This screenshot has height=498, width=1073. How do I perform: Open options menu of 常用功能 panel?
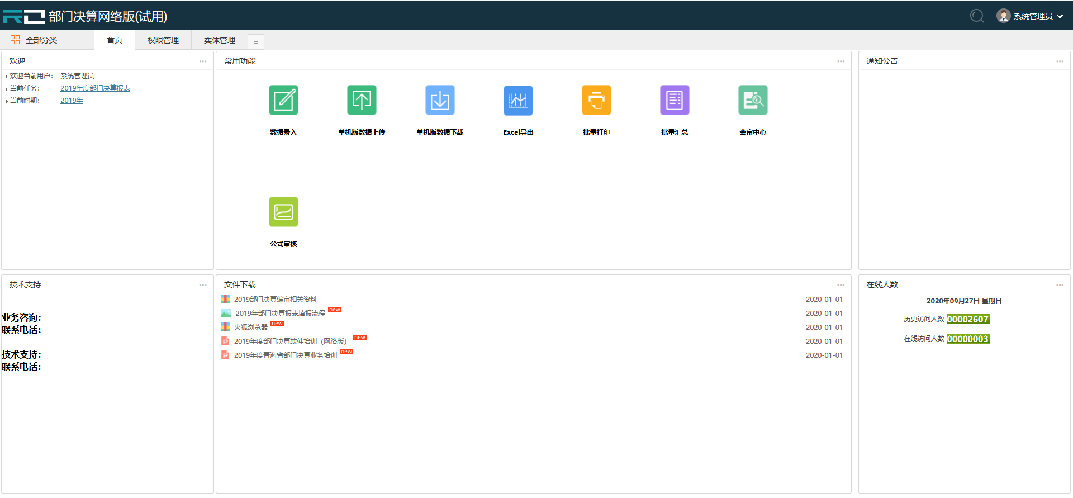tap(841, 61)
